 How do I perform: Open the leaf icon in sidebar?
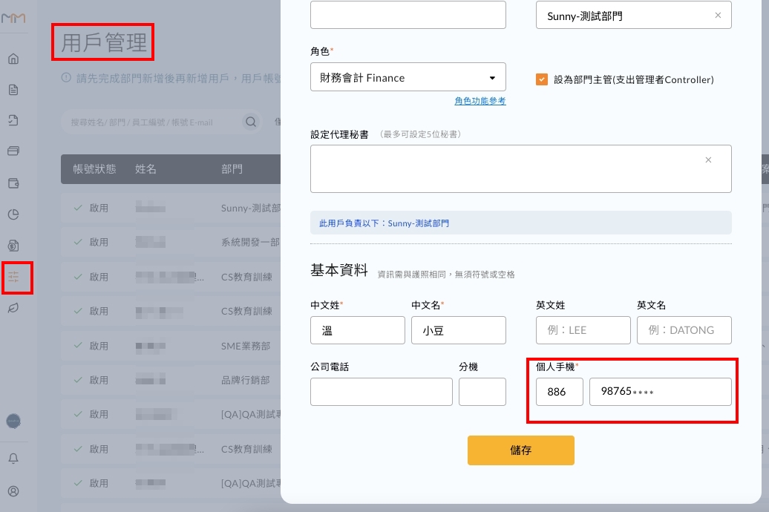point(13,308)
